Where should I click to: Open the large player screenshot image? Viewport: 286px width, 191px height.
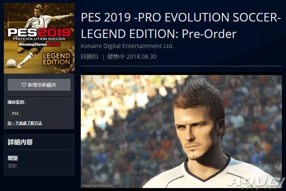(181, 132)
